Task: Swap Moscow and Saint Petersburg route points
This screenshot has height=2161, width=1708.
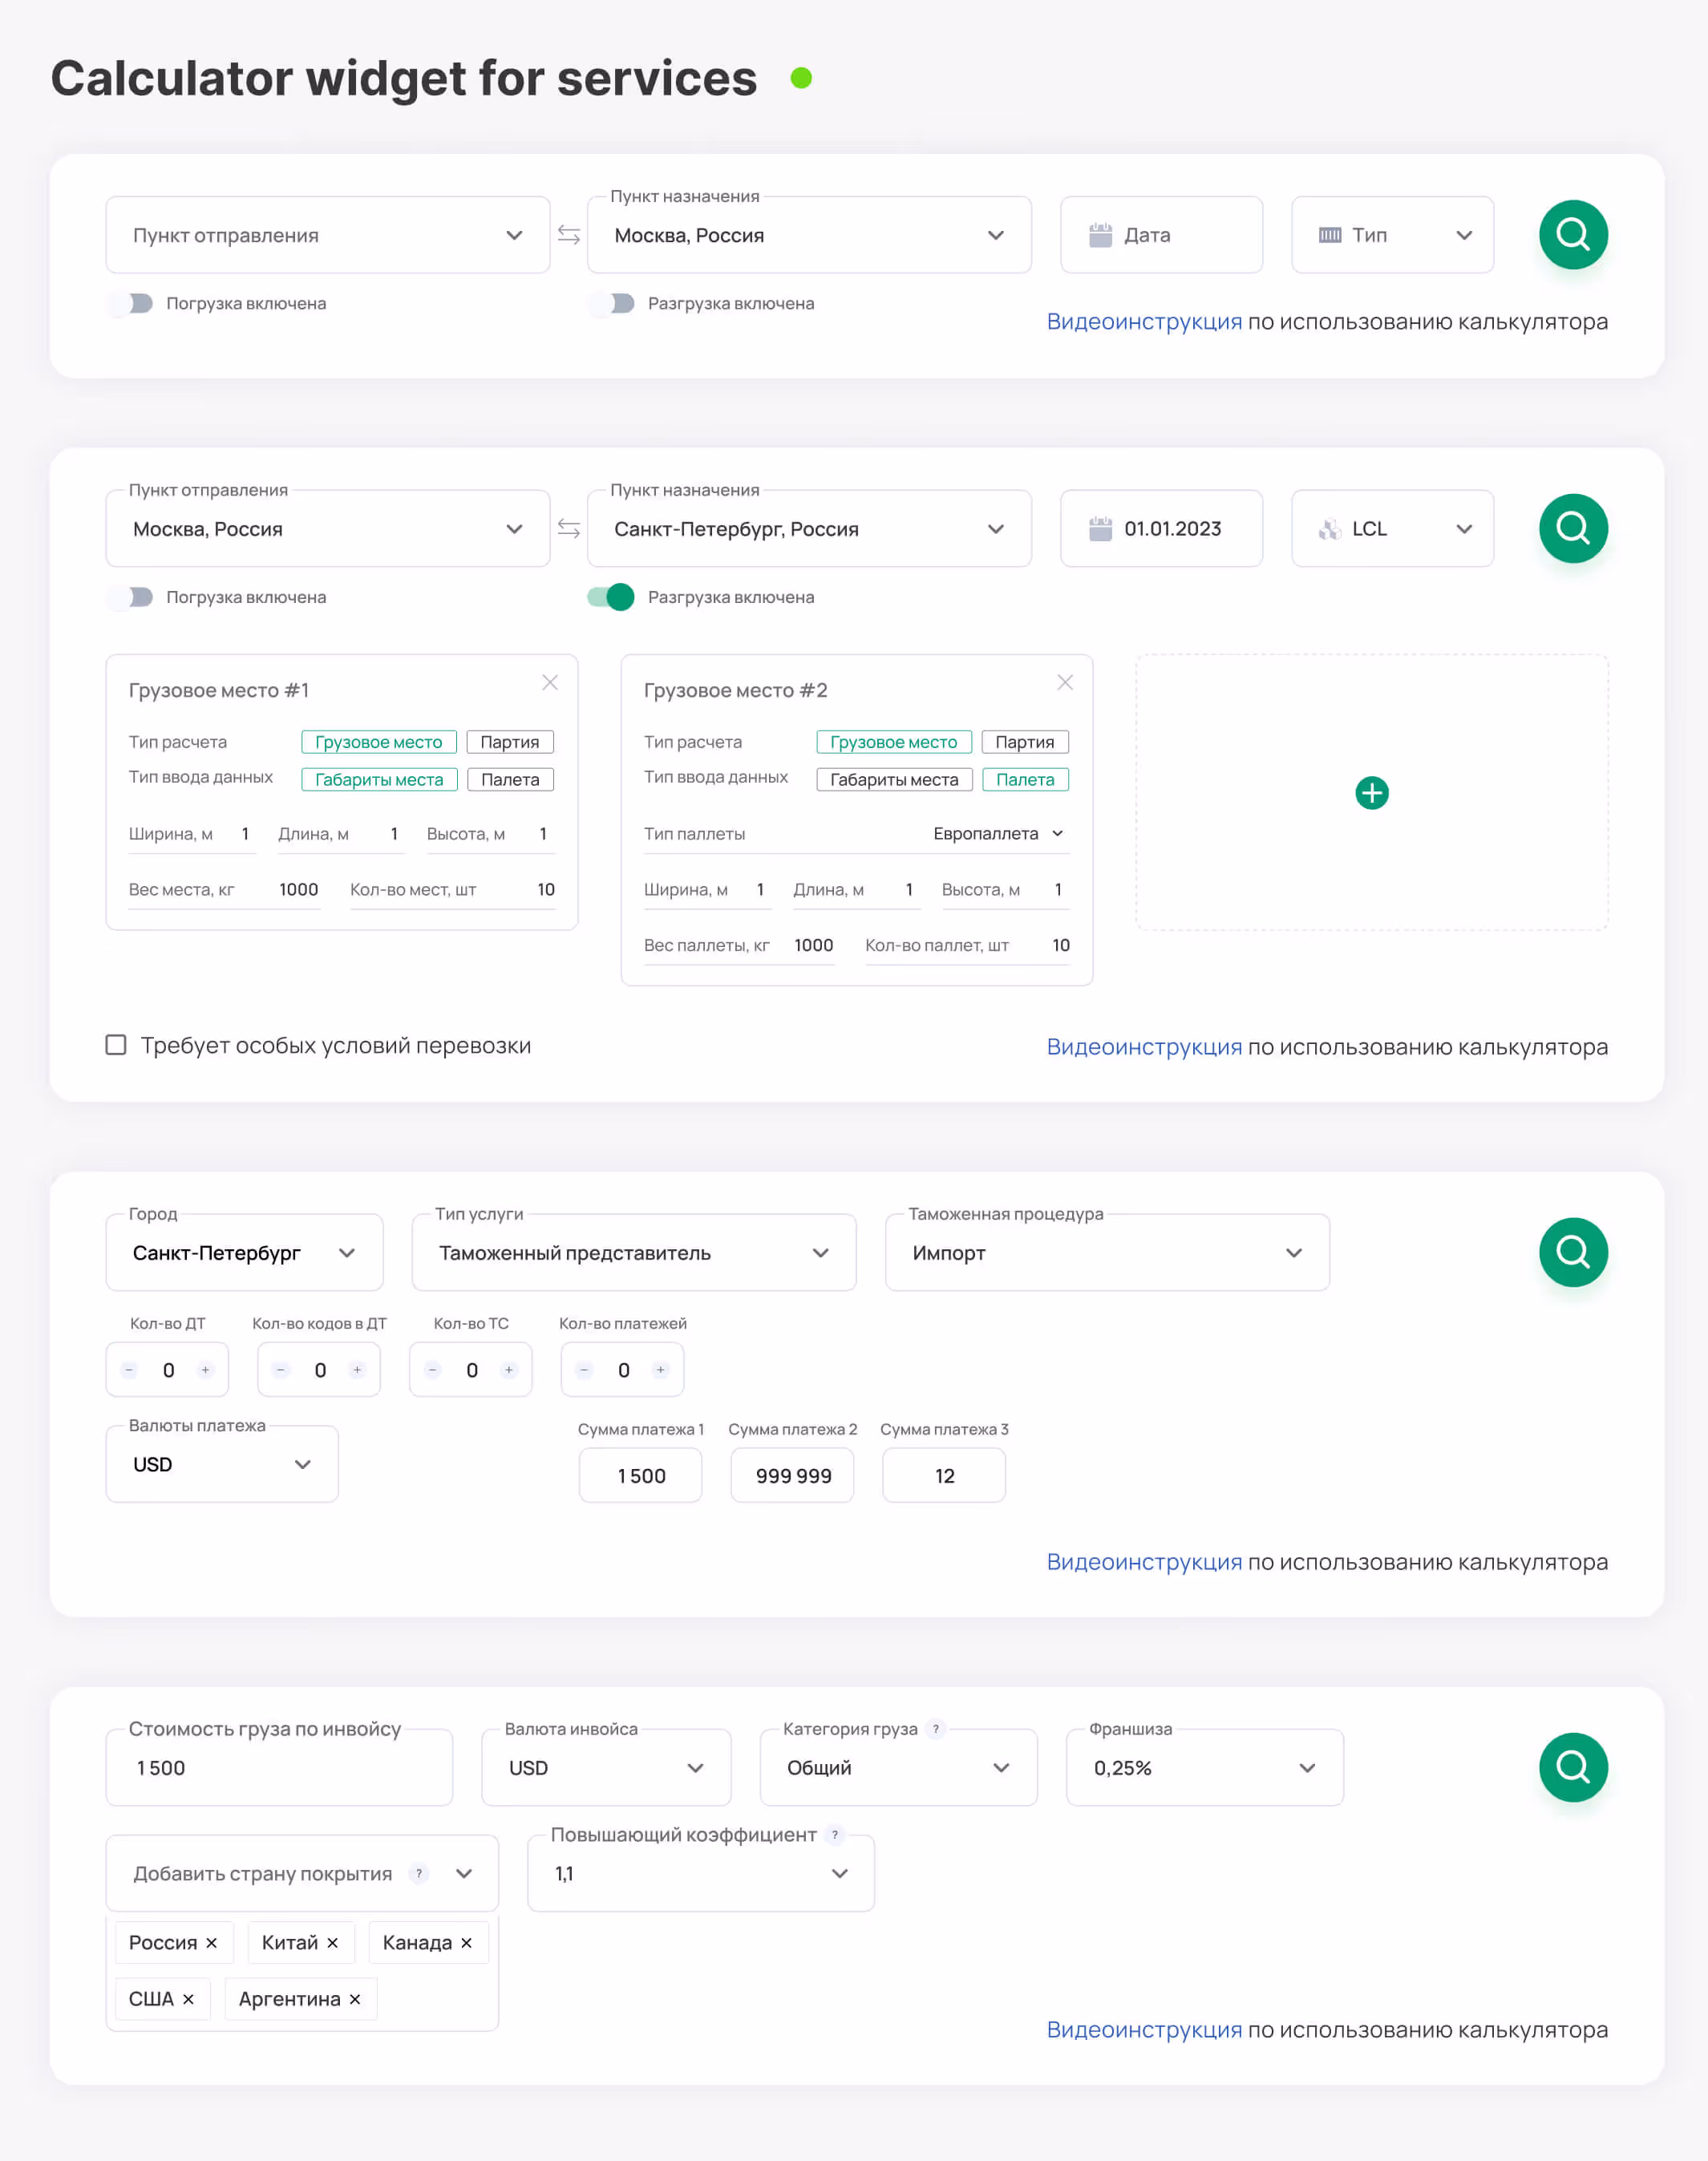Action: 569,528
